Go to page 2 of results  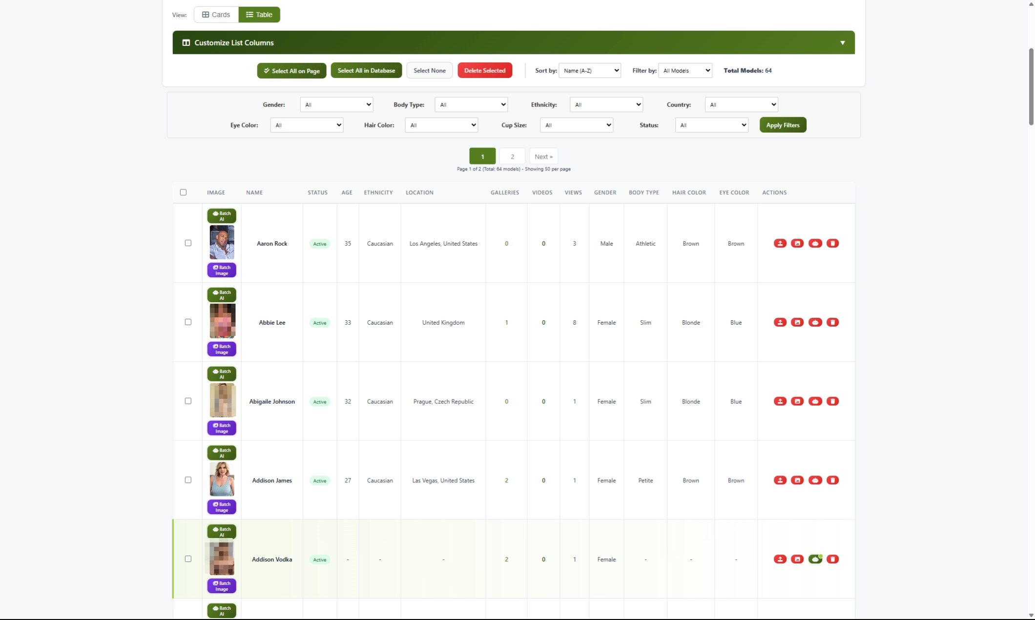point(512,156)
